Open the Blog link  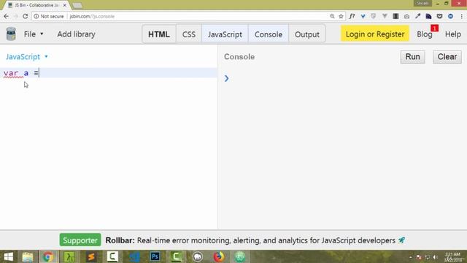coord(425,34)
